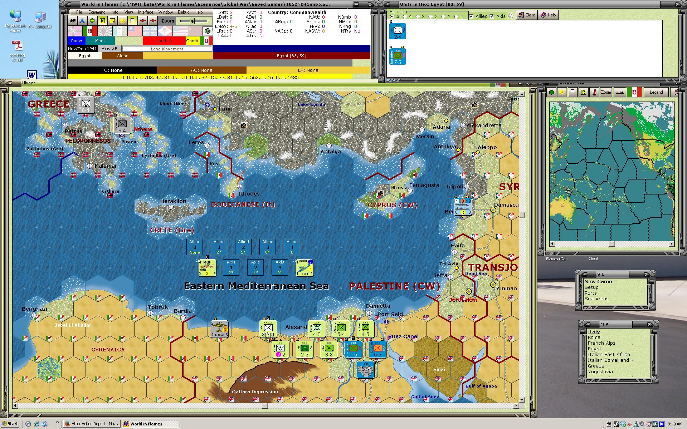Click map vertical scrollbar down arrow

[x=522, y=400]
